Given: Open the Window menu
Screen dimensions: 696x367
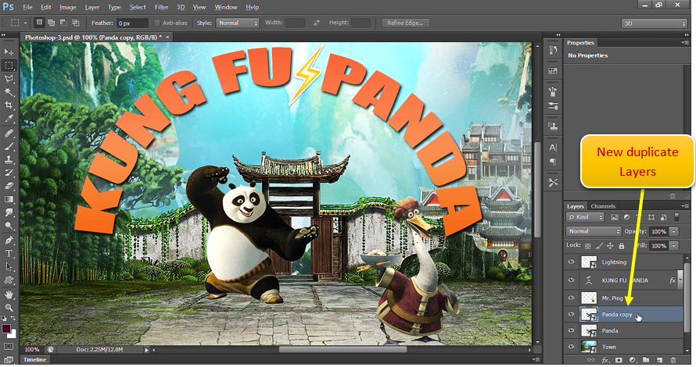Looking at the screenshot, I should [226, 7].
